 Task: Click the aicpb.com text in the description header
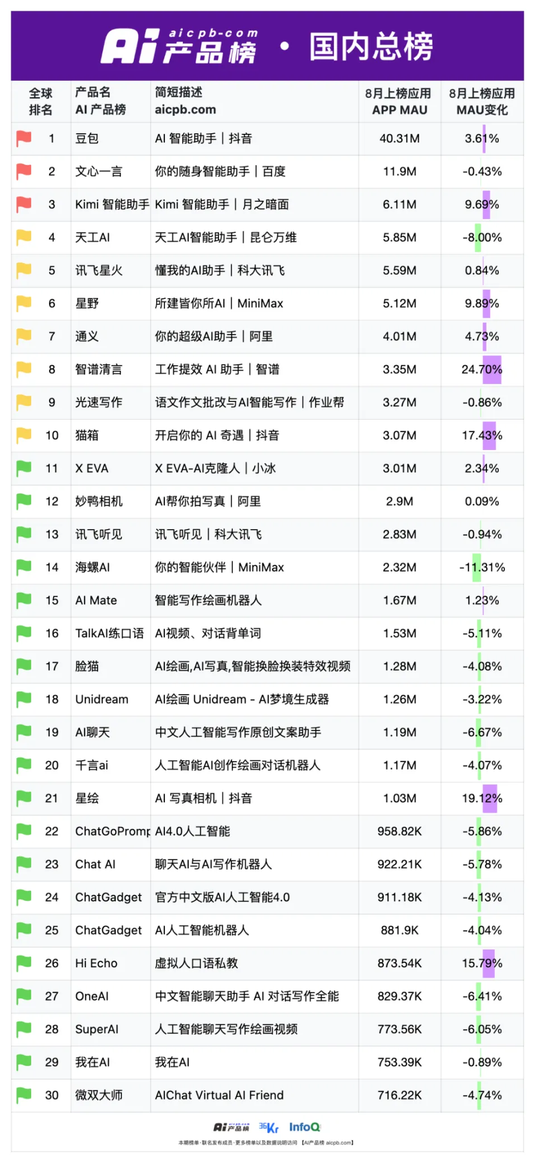click(185, 110)
